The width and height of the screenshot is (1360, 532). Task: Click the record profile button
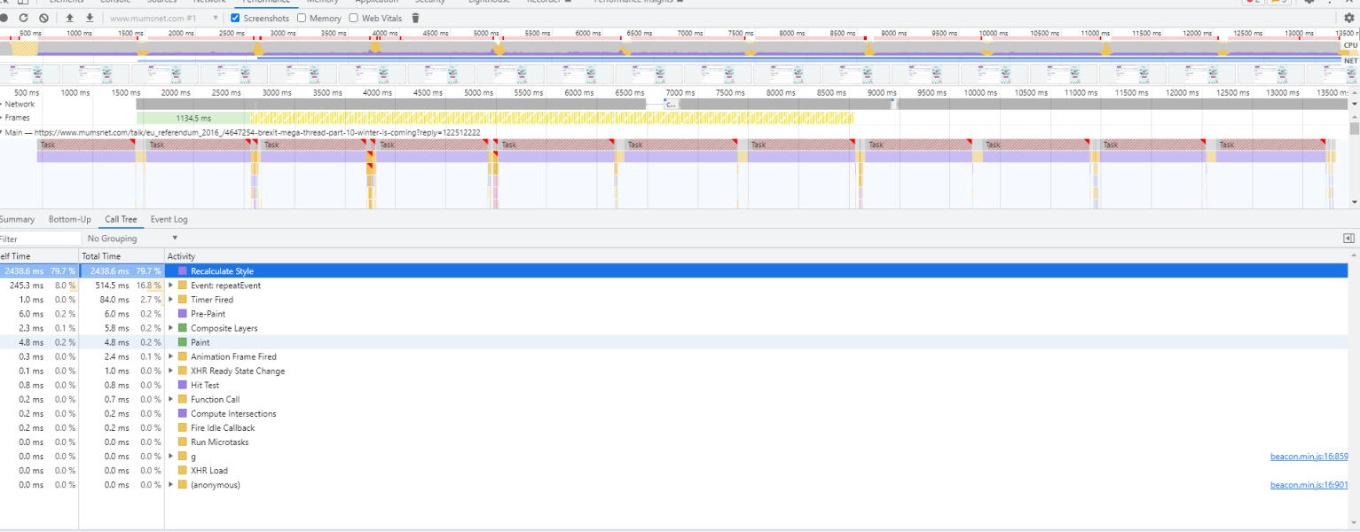tap(4, 18)
